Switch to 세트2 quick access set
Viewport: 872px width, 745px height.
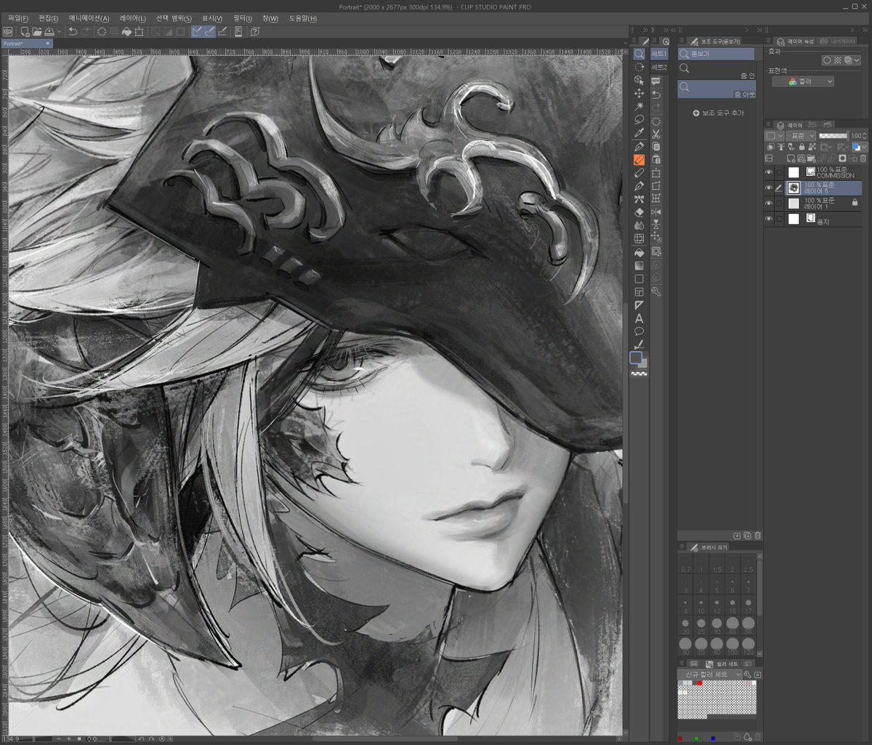(x=659, y=67)
